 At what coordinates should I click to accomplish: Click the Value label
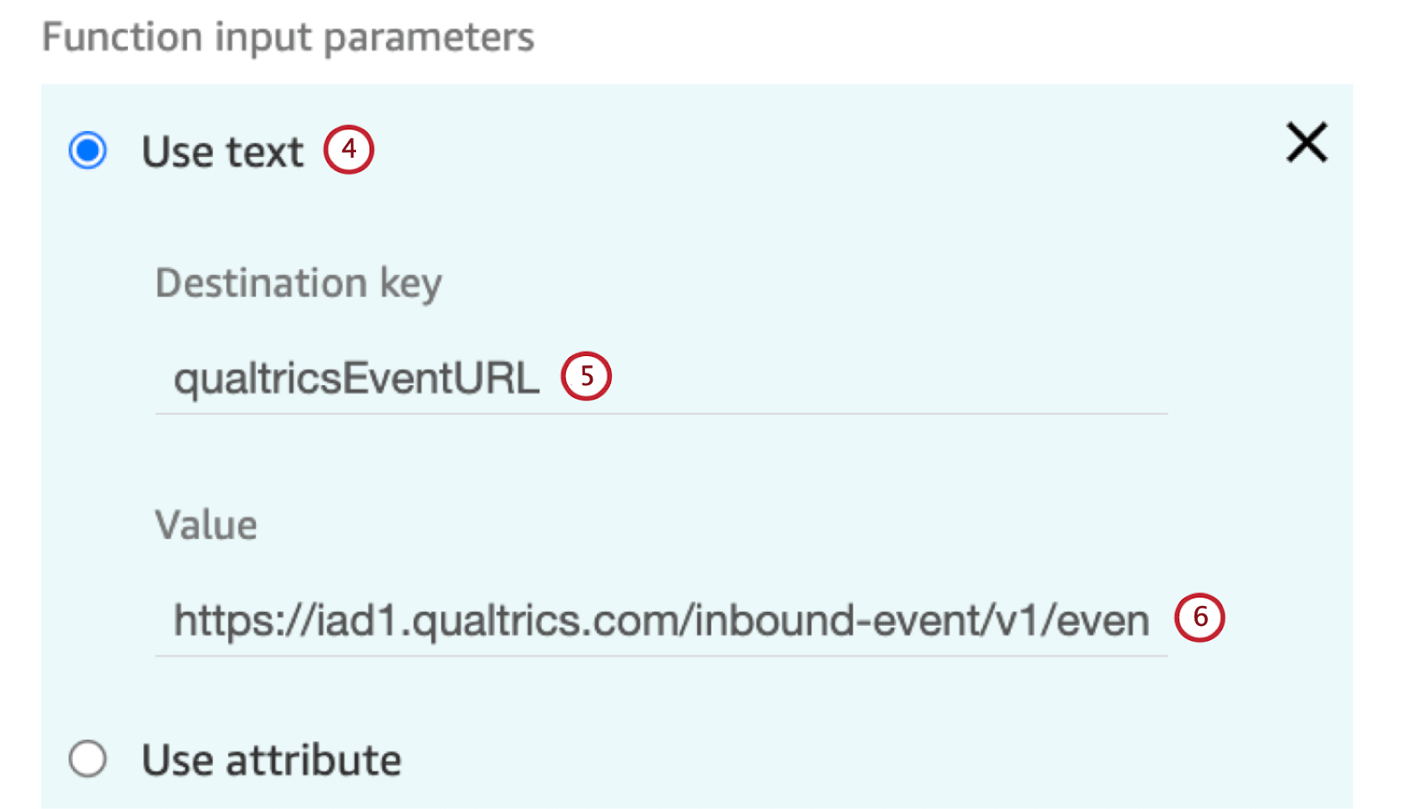tap(206, 525)
